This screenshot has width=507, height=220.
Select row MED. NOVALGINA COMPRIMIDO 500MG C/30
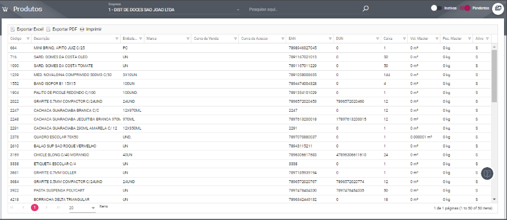250,75
